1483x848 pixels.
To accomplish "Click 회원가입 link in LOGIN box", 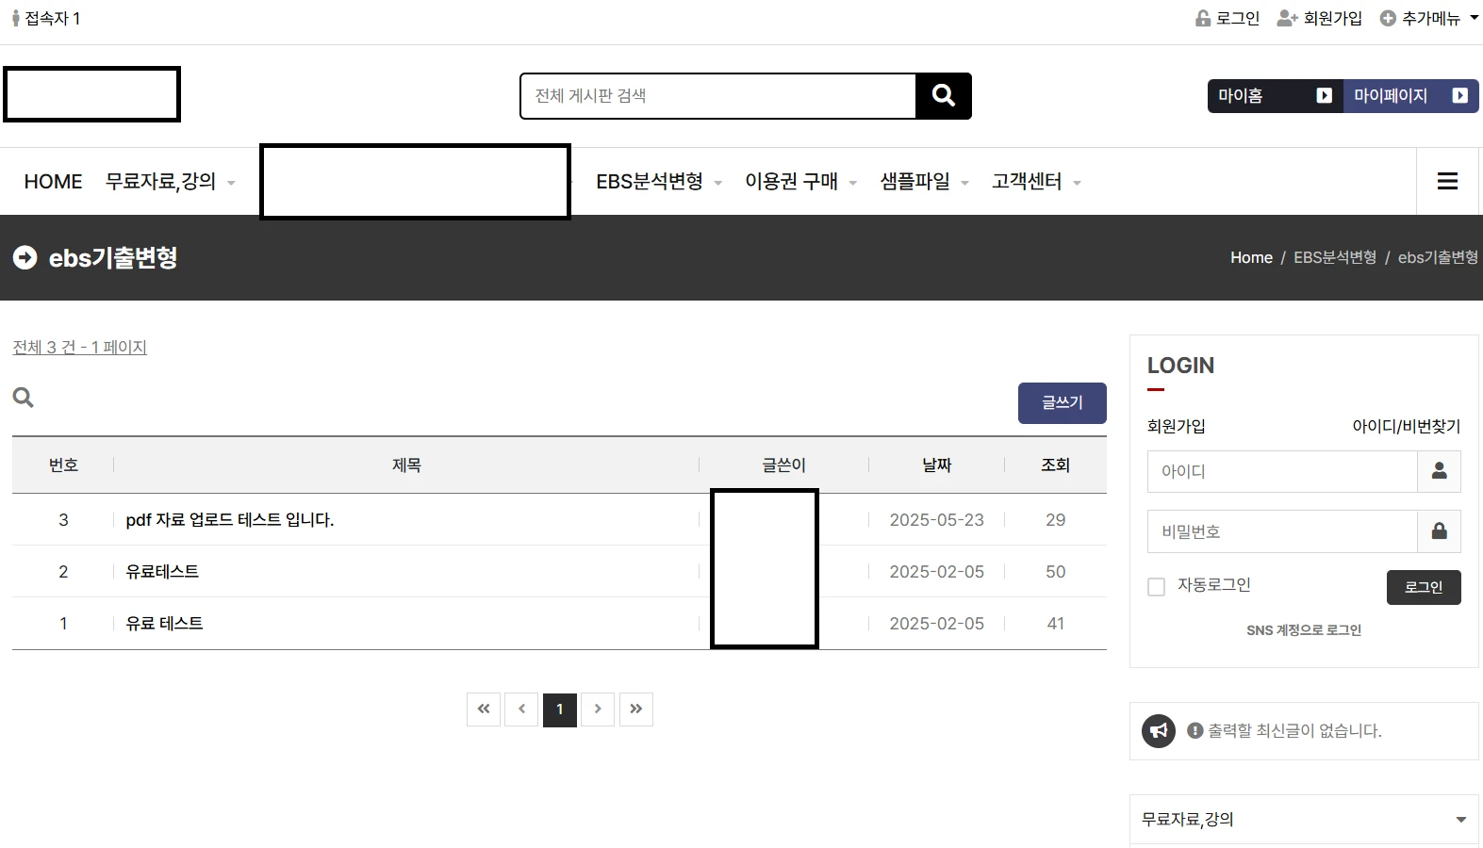I will pos(1176,426).
